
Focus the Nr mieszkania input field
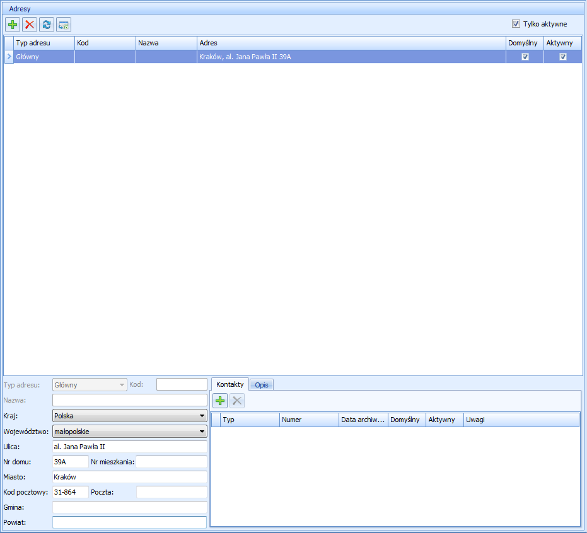[x=171, y=462]
